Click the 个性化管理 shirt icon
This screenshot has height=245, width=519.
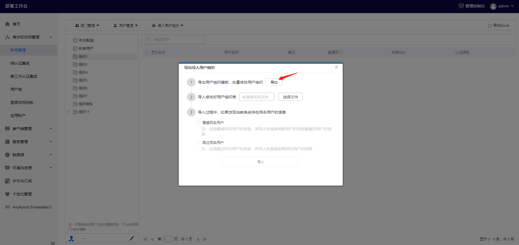point(7,194)
